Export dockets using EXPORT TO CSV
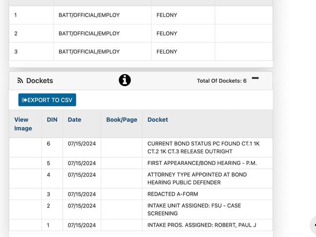 (47, 100)
